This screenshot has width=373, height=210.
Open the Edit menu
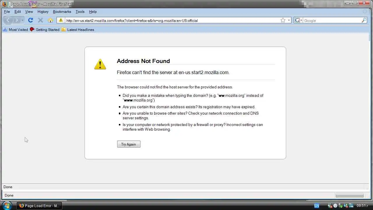click(18, 12)
